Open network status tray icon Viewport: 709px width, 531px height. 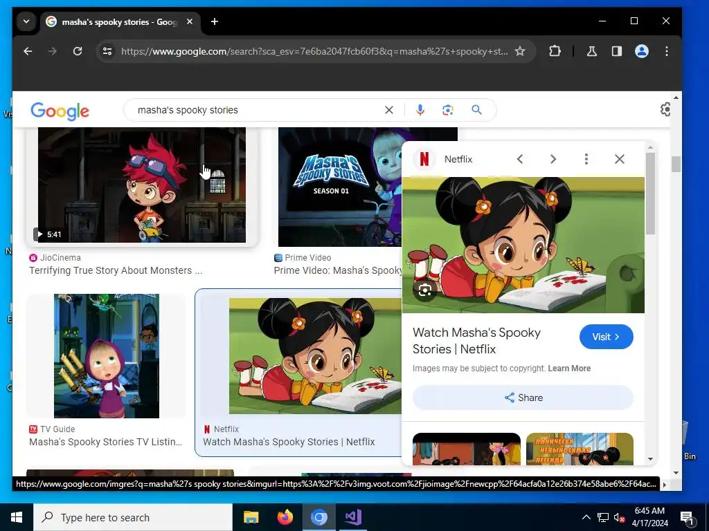(603, 517)
